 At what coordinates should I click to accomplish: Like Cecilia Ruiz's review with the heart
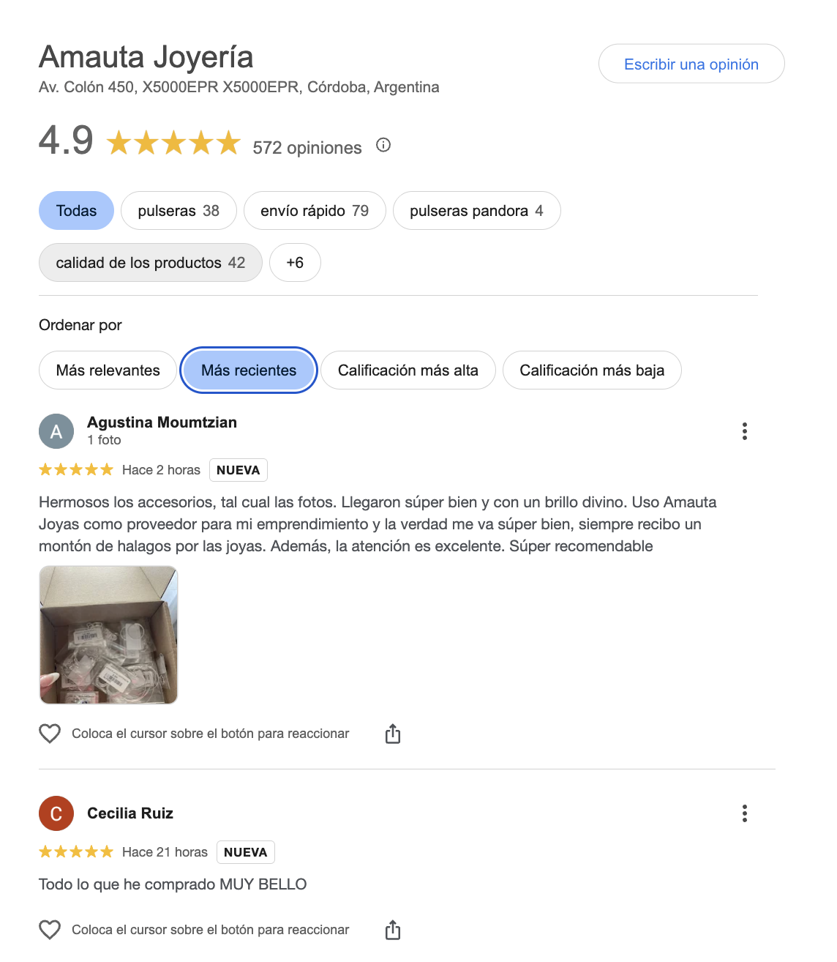(50, 930)
